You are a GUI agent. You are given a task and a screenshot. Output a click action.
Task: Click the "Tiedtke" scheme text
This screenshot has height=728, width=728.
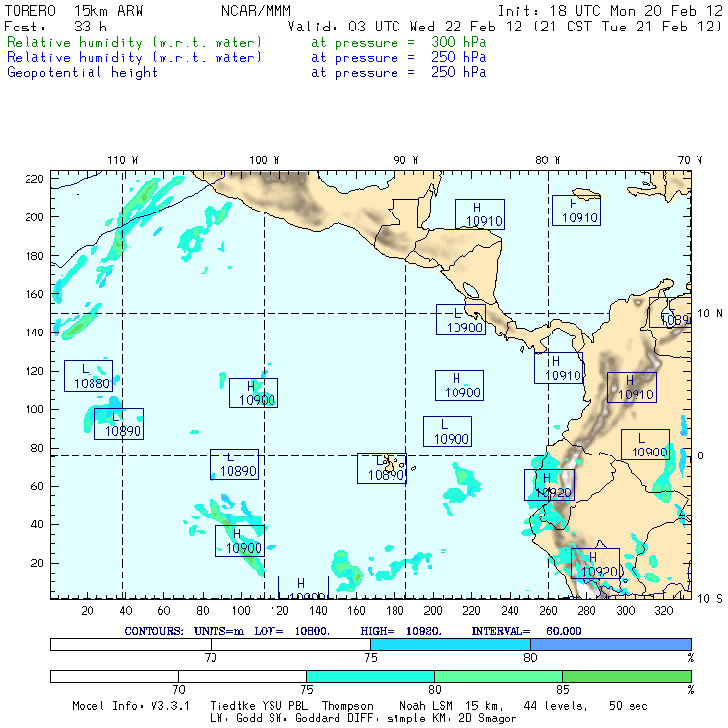(232, 706)
